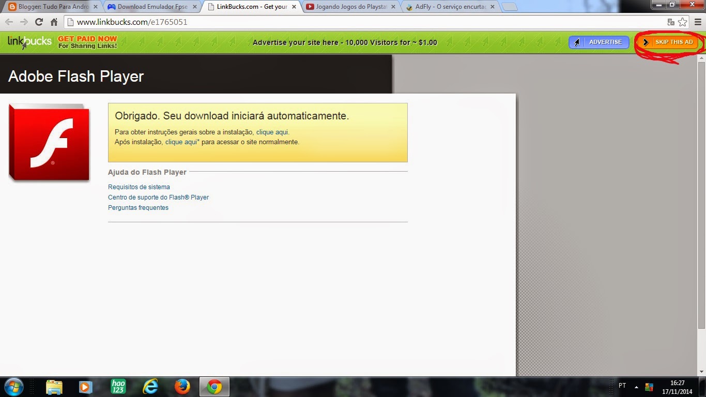
Task: Open Perguntas frequentes link
Action: click(x=138, y=208)
